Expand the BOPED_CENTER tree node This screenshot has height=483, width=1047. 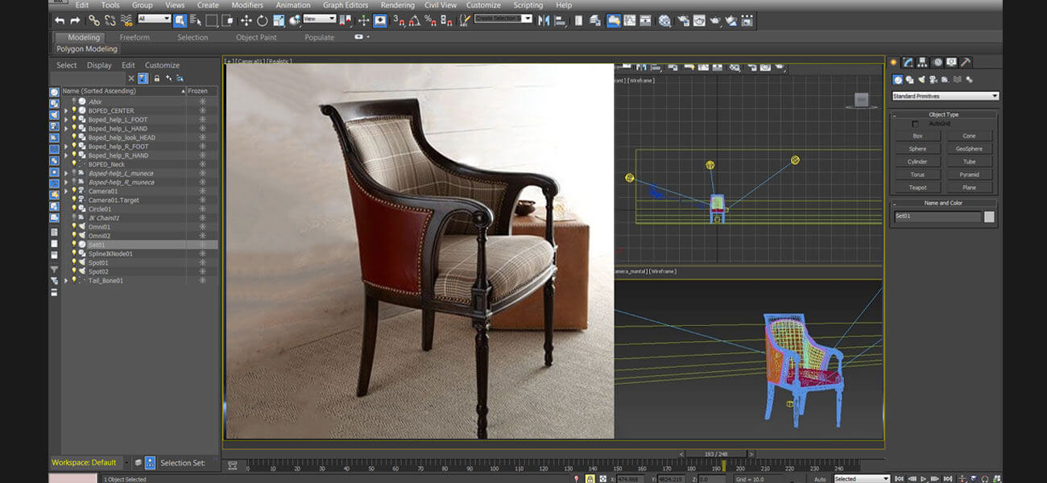click(66, 111)
